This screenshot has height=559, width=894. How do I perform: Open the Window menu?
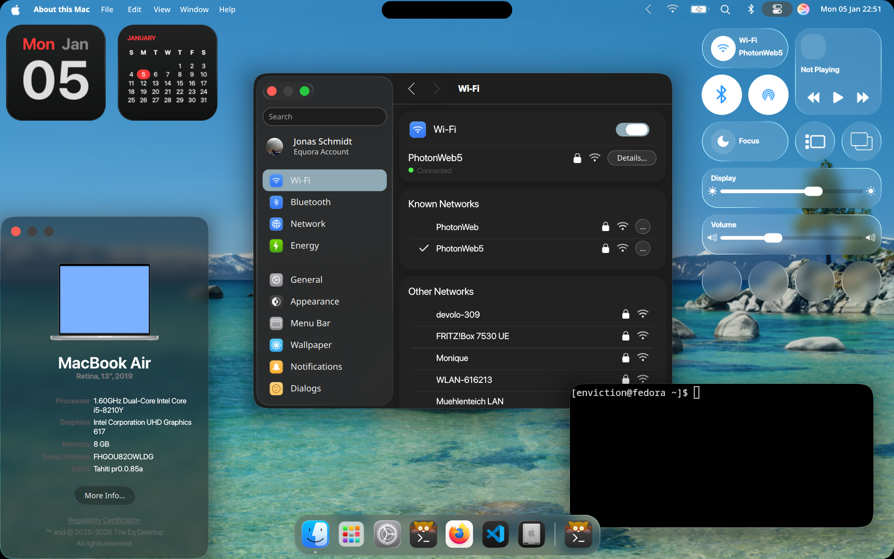point(194,9)
